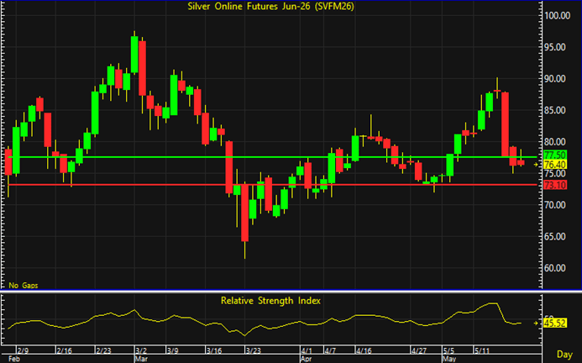Image resolution: width=582 pixels, height=363 pixels.
Task: Click the Feb month label
Action: click(13, 359)
